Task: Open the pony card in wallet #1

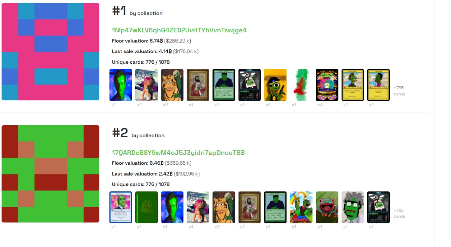Action: click(x=147, y=85)
